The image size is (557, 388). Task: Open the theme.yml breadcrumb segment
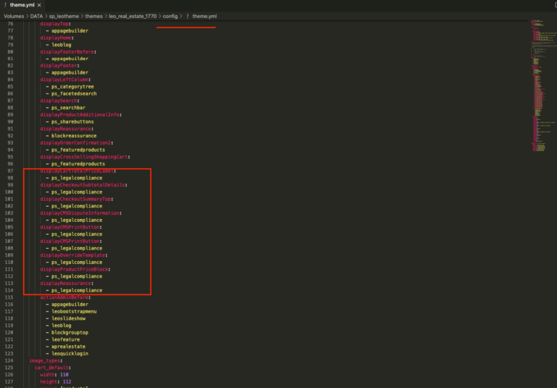click(x=205, y=17)
